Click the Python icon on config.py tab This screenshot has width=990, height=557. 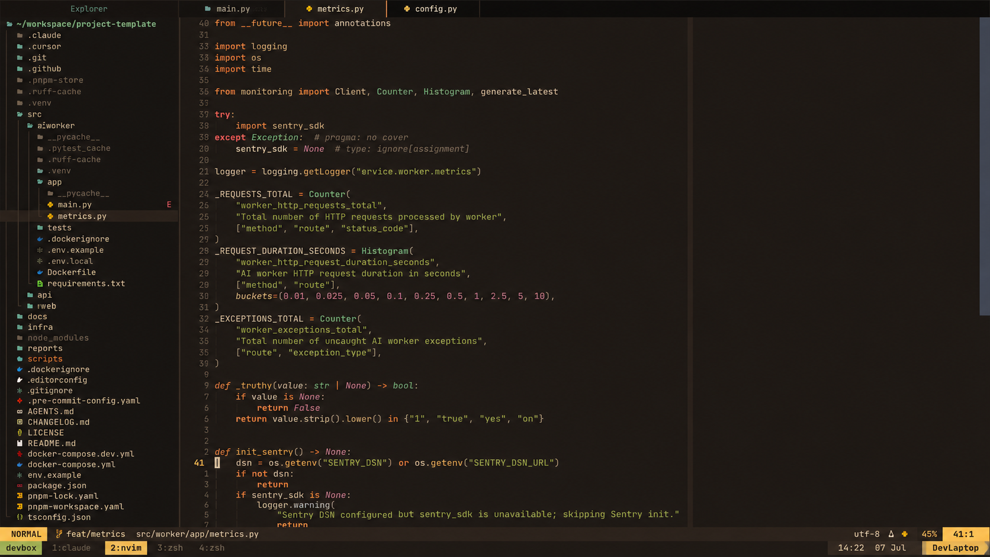coord(407,9)
